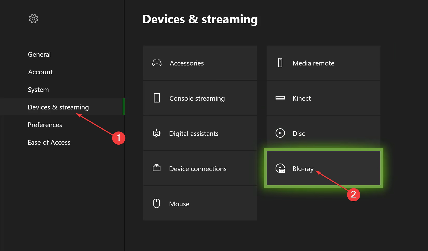Click the Blu-ray HD disc icon
Image resolution: width=428 pixels, height=251 pixels.
280,168
